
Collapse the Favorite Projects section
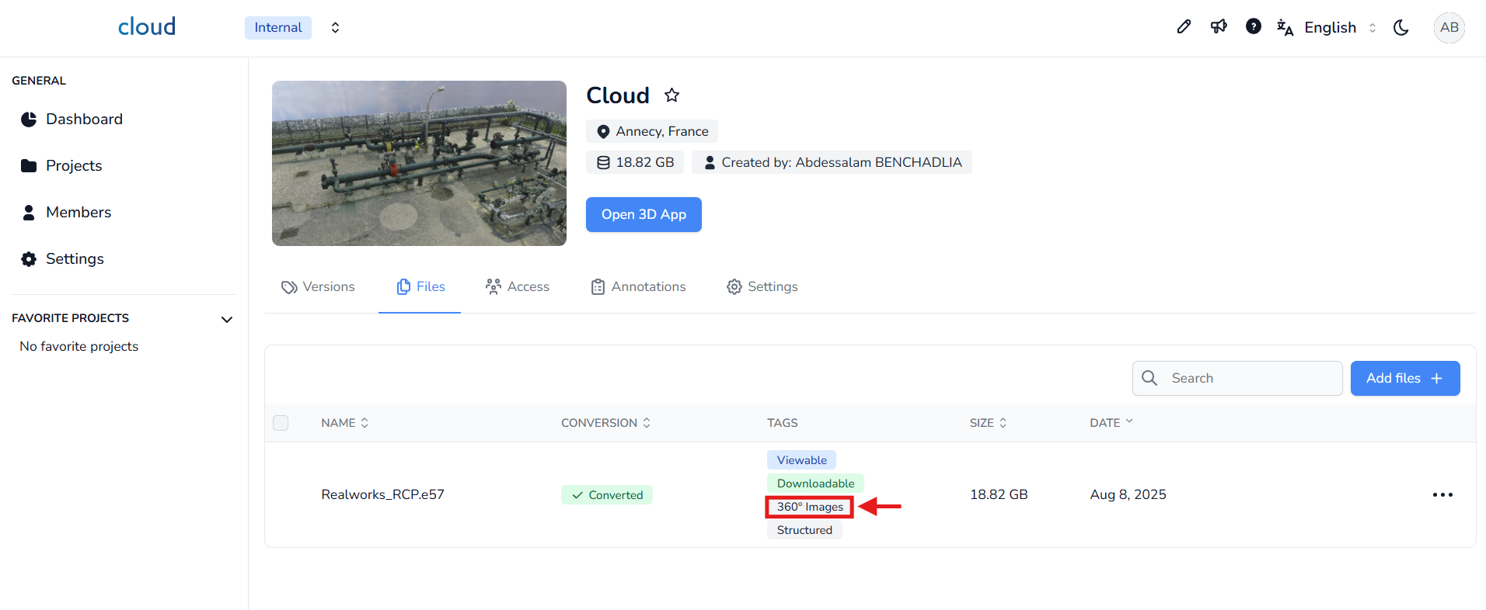pos(227,319)
